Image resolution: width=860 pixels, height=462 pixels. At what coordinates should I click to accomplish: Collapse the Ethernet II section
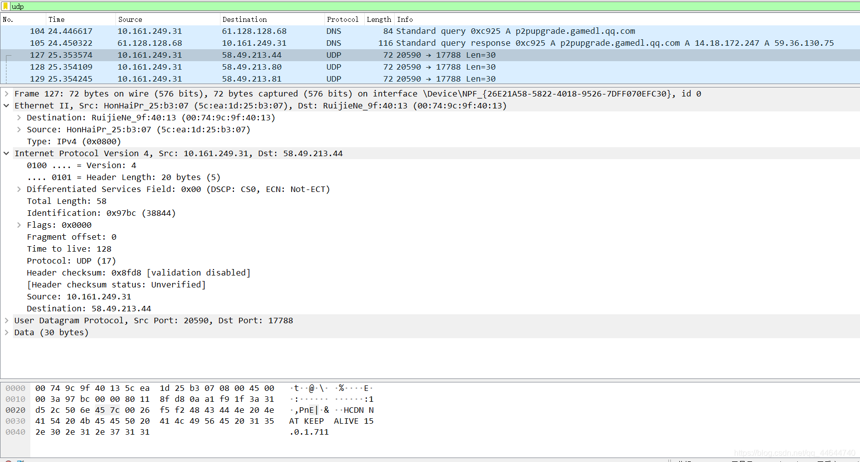point(6,105)
